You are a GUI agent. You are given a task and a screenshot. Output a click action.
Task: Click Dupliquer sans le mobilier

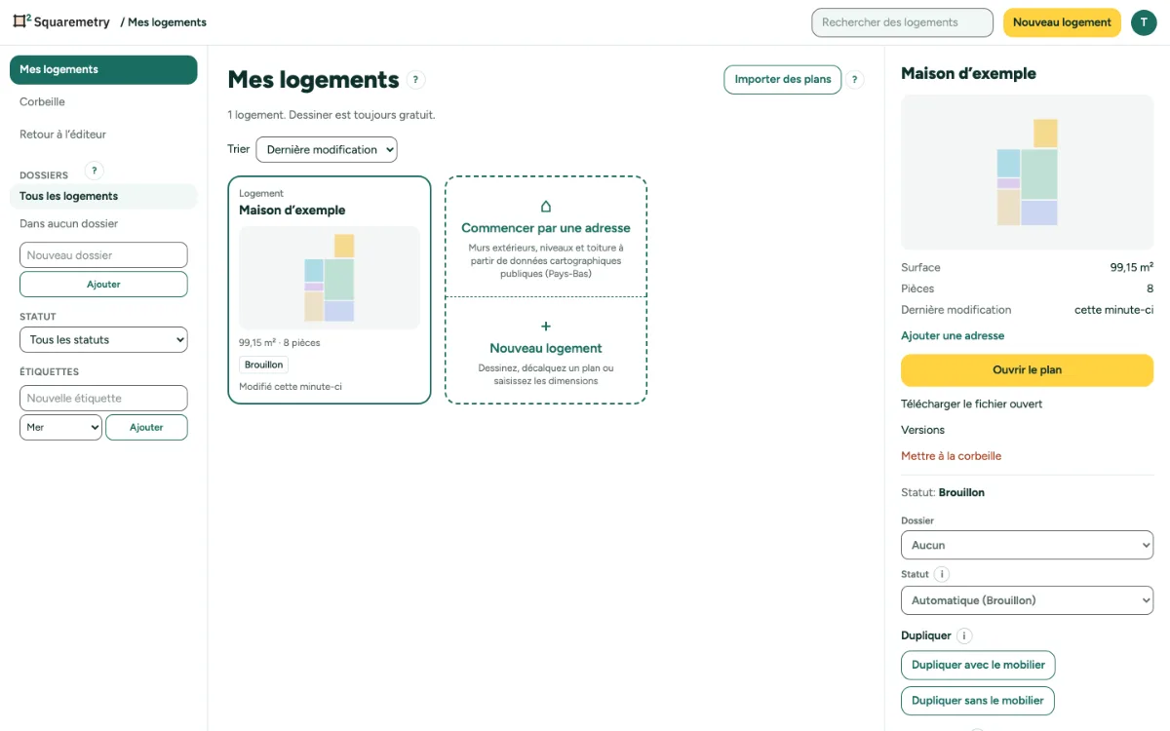click(x=978, y=700)
